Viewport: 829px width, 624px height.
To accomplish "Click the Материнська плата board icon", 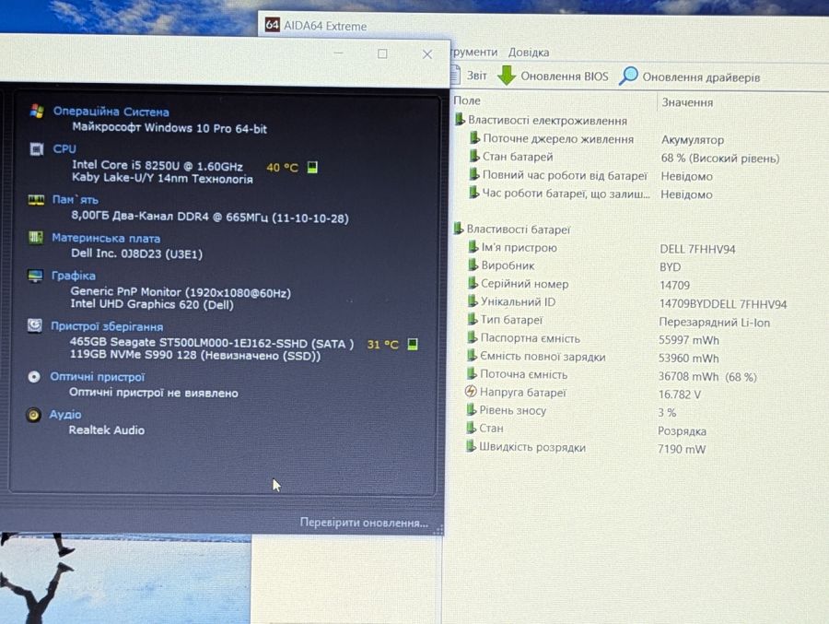I will (35, 238).
